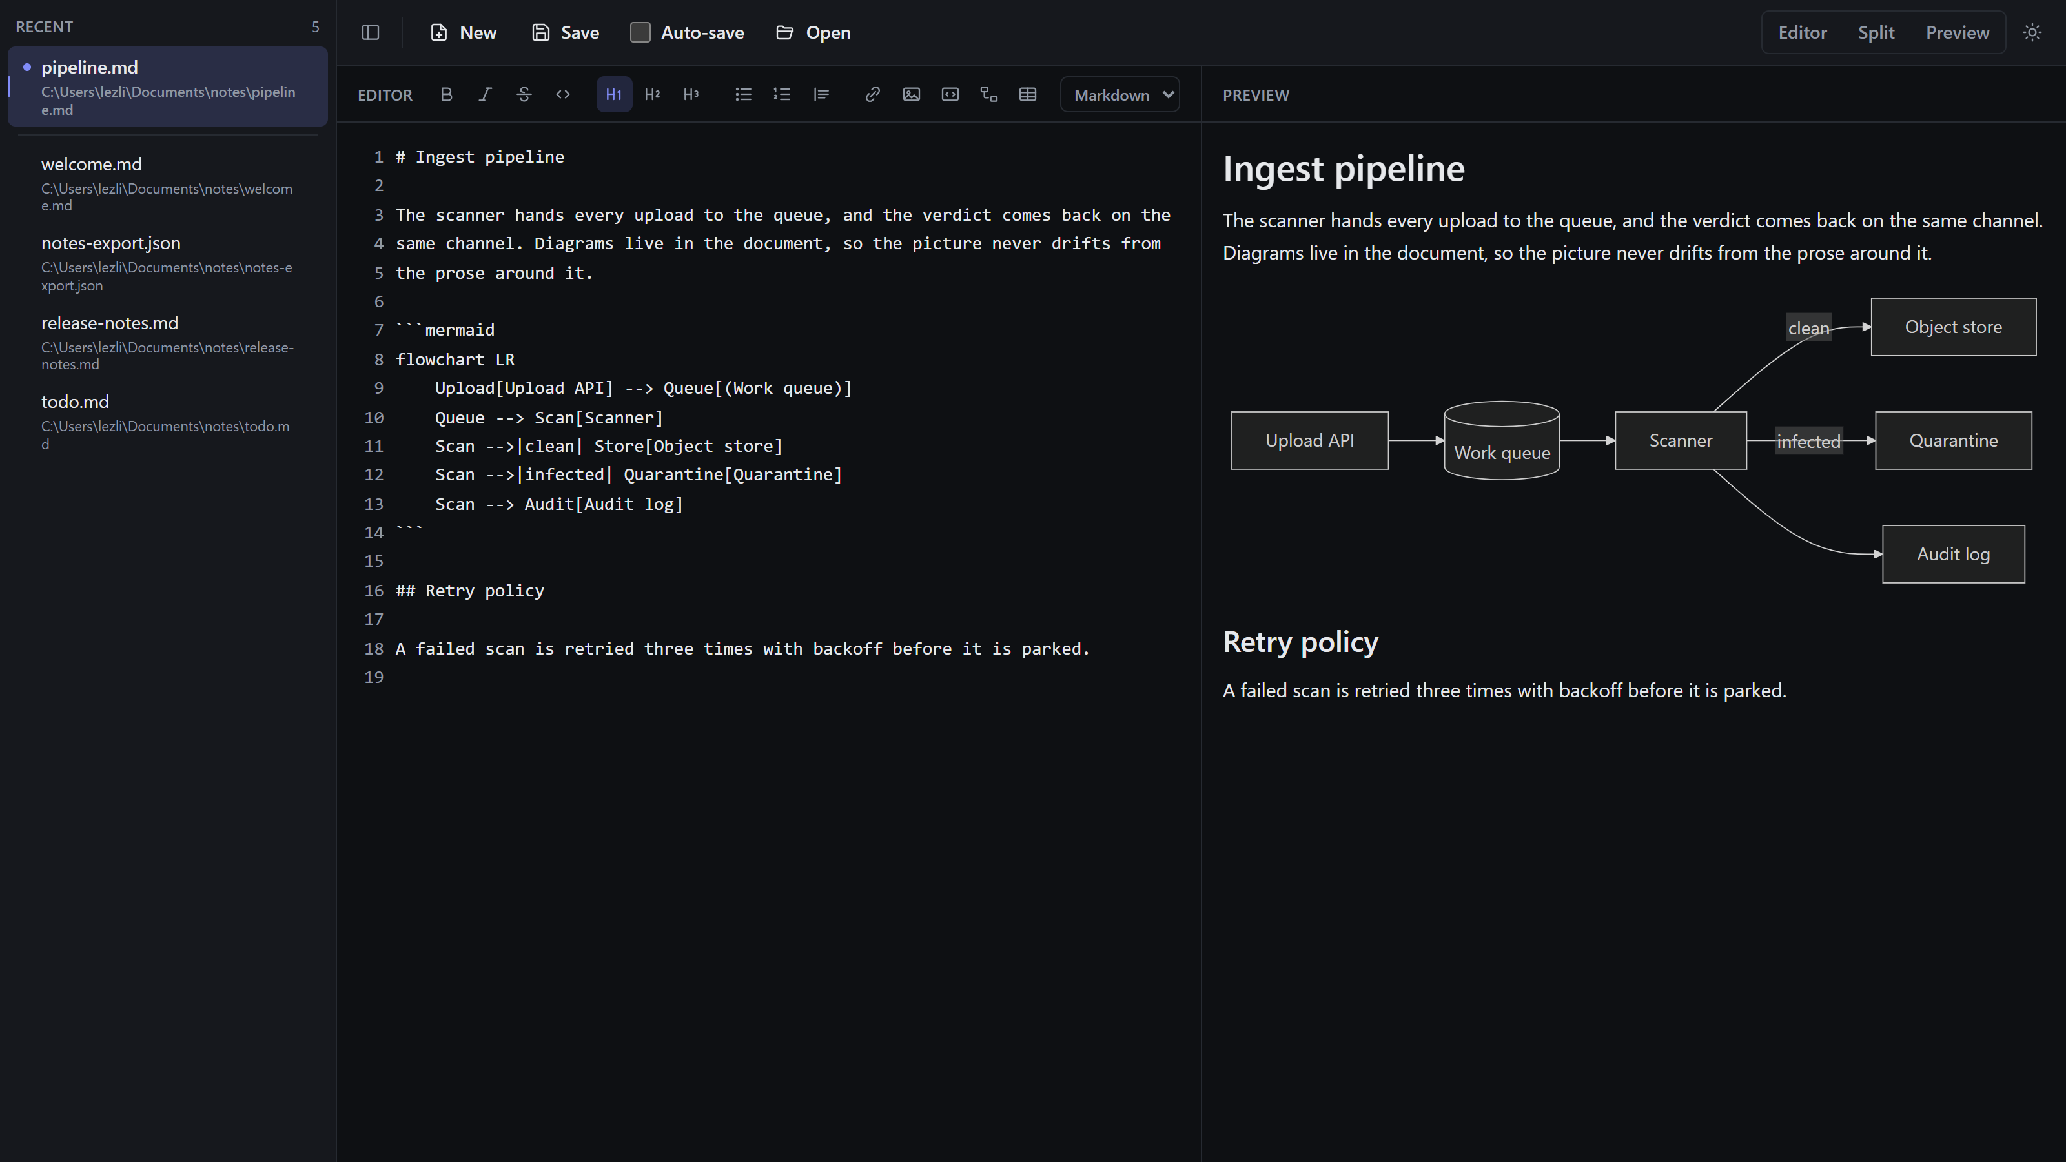The image size is (2066, 1162).
Task: Click the 'Scan --> Audit[Audit log]' editor line
Action: [559, 504]
